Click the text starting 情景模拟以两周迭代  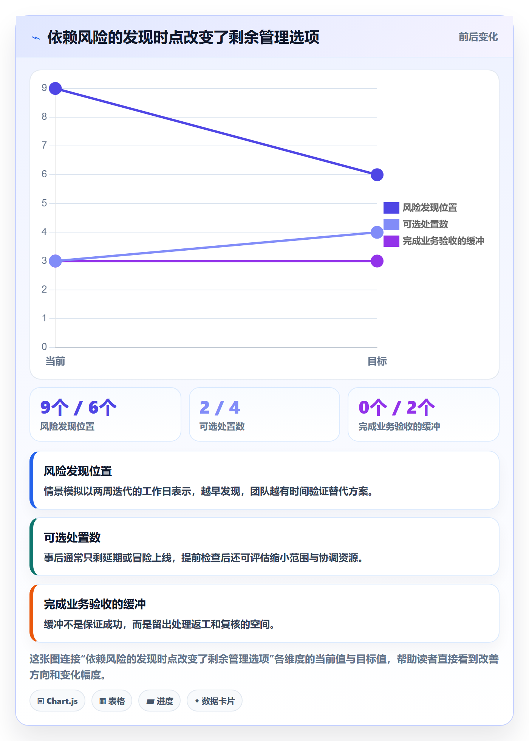(x=209, y=491)
